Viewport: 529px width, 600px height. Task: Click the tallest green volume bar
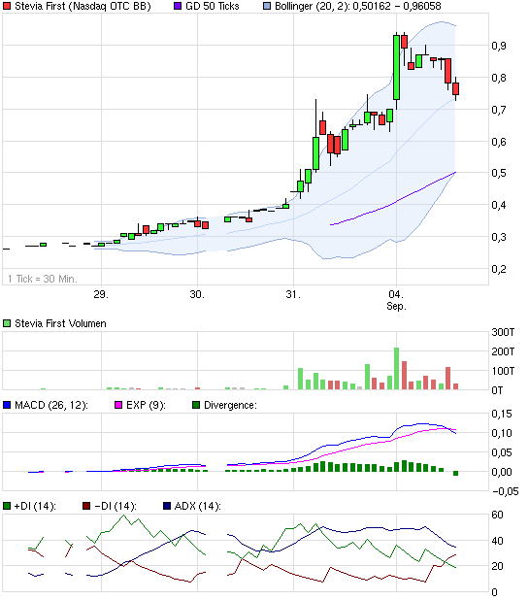pyautogui.click(x=396, y=369)
